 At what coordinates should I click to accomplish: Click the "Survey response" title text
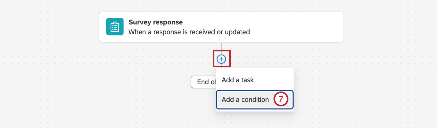pos(156,22)
